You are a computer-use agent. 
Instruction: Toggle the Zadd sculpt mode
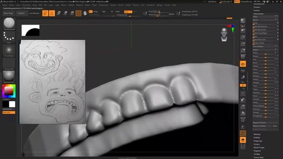point(118,11)
